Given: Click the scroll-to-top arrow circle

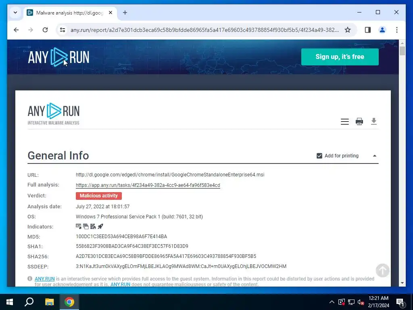Looking at the screenshot, I should [x=382, y=270].
